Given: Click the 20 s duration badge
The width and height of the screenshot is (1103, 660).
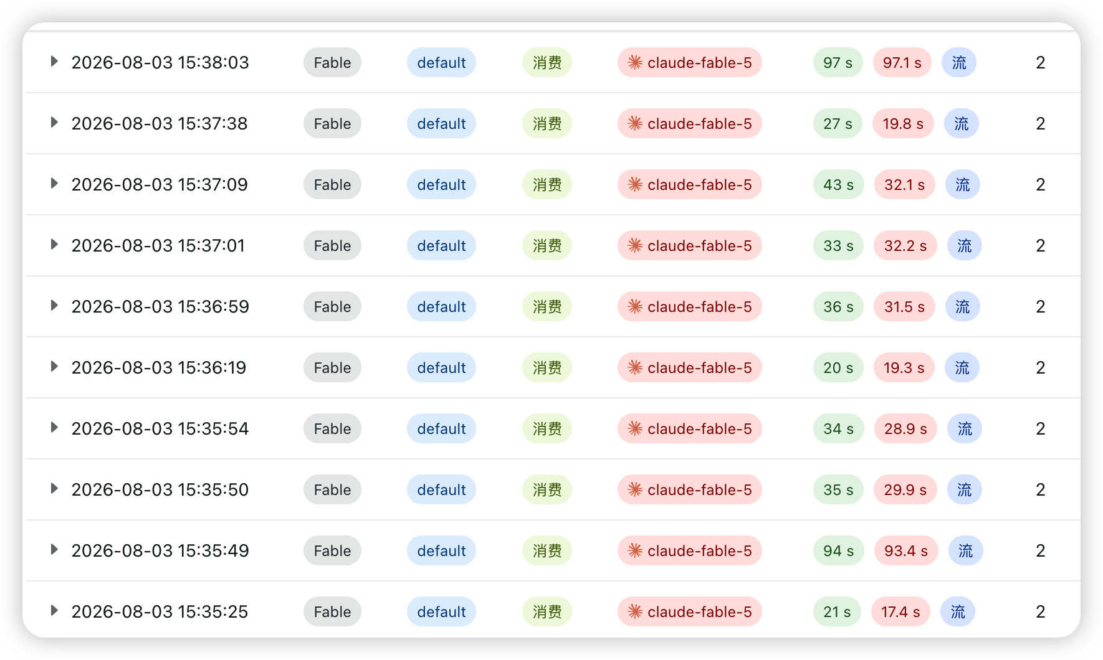Looking at the screenshot, I should 838,368.
